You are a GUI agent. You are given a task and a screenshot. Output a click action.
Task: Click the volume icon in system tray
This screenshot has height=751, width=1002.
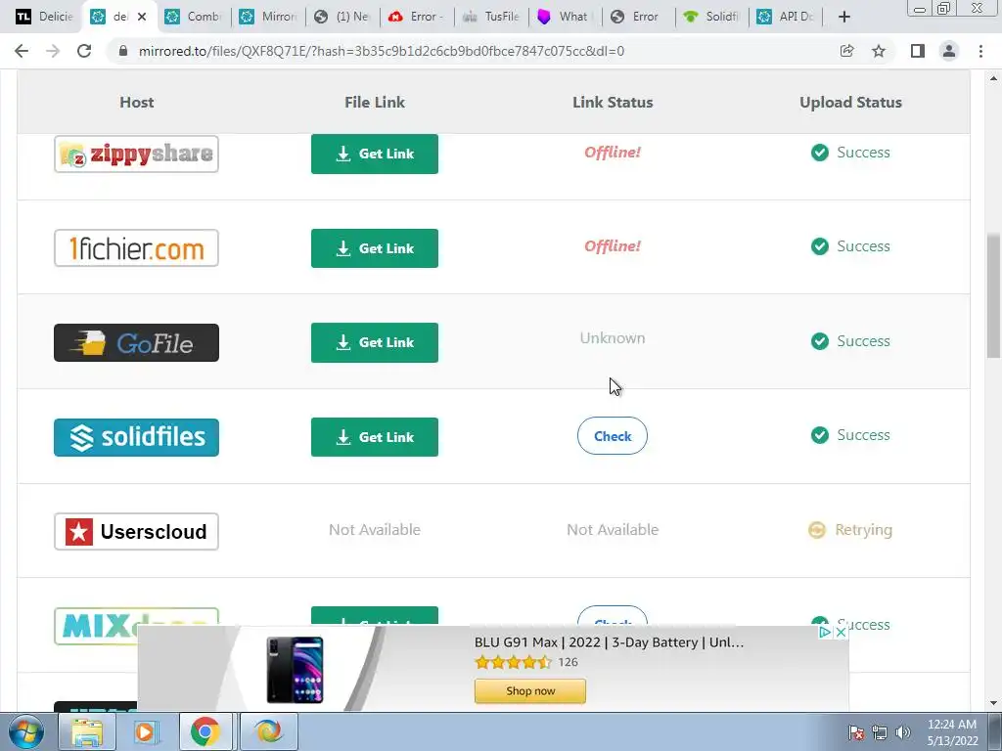tap(903, 732)
